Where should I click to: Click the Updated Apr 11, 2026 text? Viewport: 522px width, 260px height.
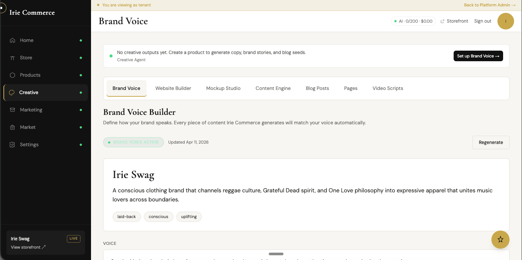(x=188, y=142)
